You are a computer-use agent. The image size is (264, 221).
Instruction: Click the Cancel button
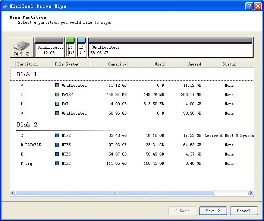click(244, 211)
